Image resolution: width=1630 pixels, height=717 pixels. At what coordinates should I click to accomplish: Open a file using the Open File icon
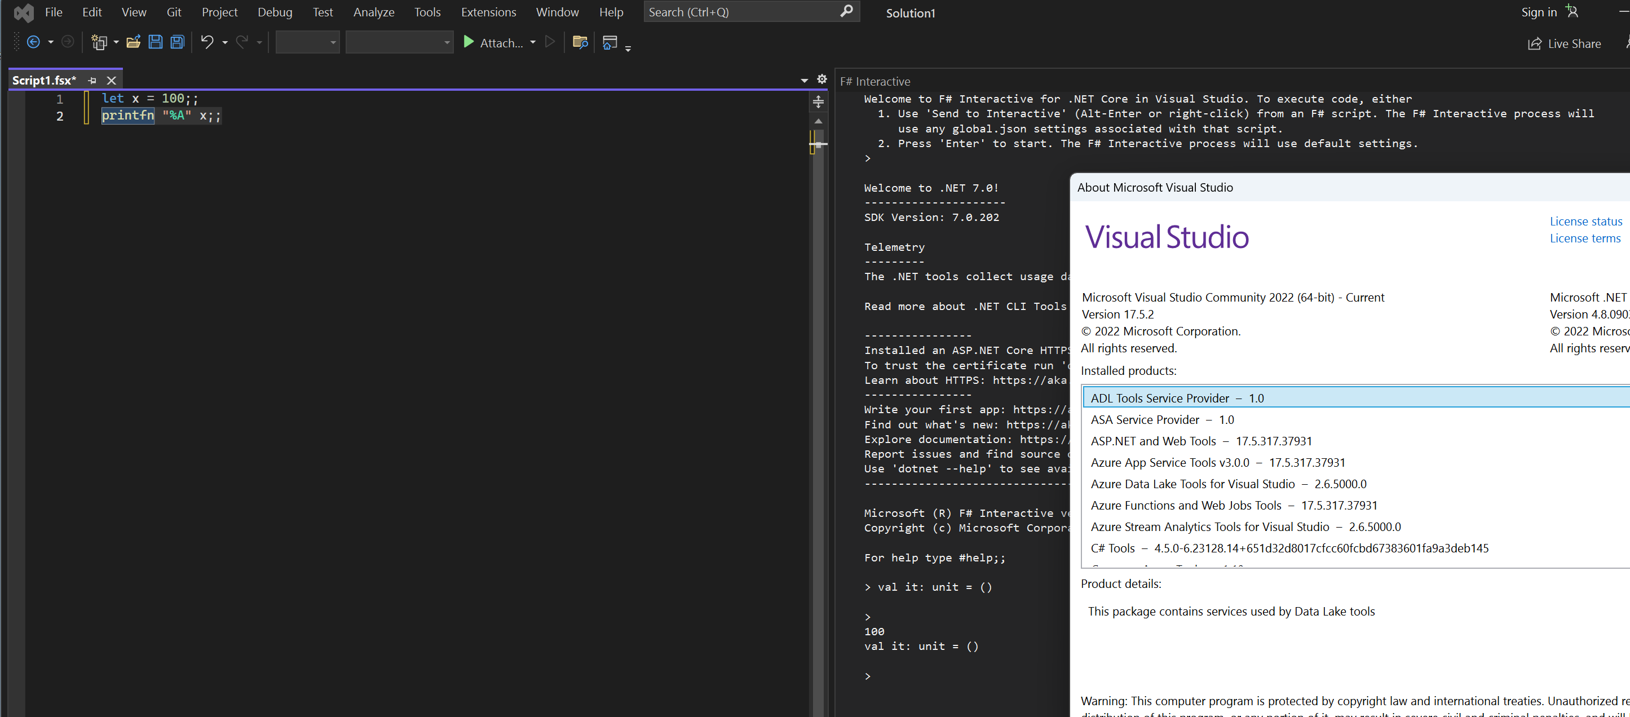click(133, 42)
